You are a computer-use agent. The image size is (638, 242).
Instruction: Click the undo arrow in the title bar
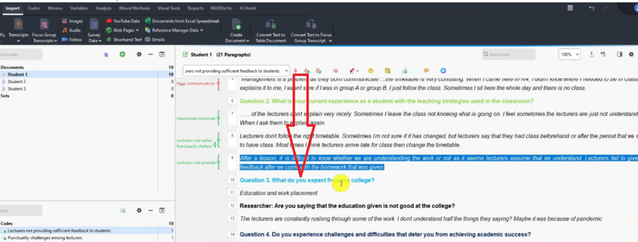click(x=591, y=7)
